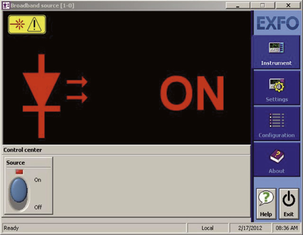Click the Help question mark button
Viewport: 303px width, 235px height.
tap(266, 203)
